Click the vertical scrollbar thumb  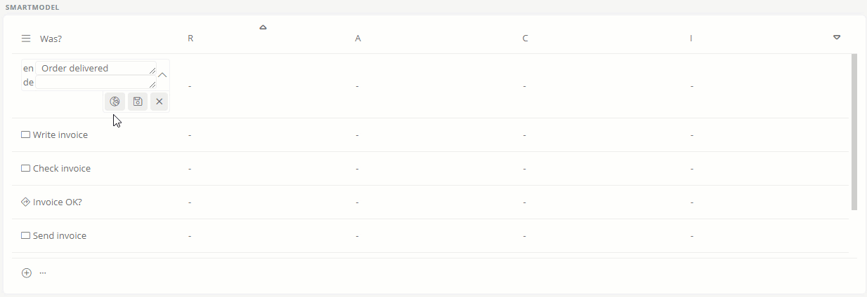pos(854,132)
